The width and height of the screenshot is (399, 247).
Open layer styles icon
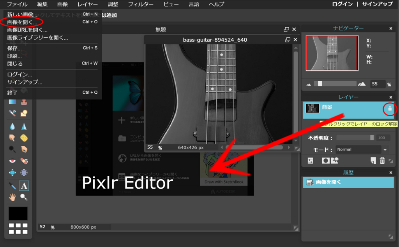(335, 160)
